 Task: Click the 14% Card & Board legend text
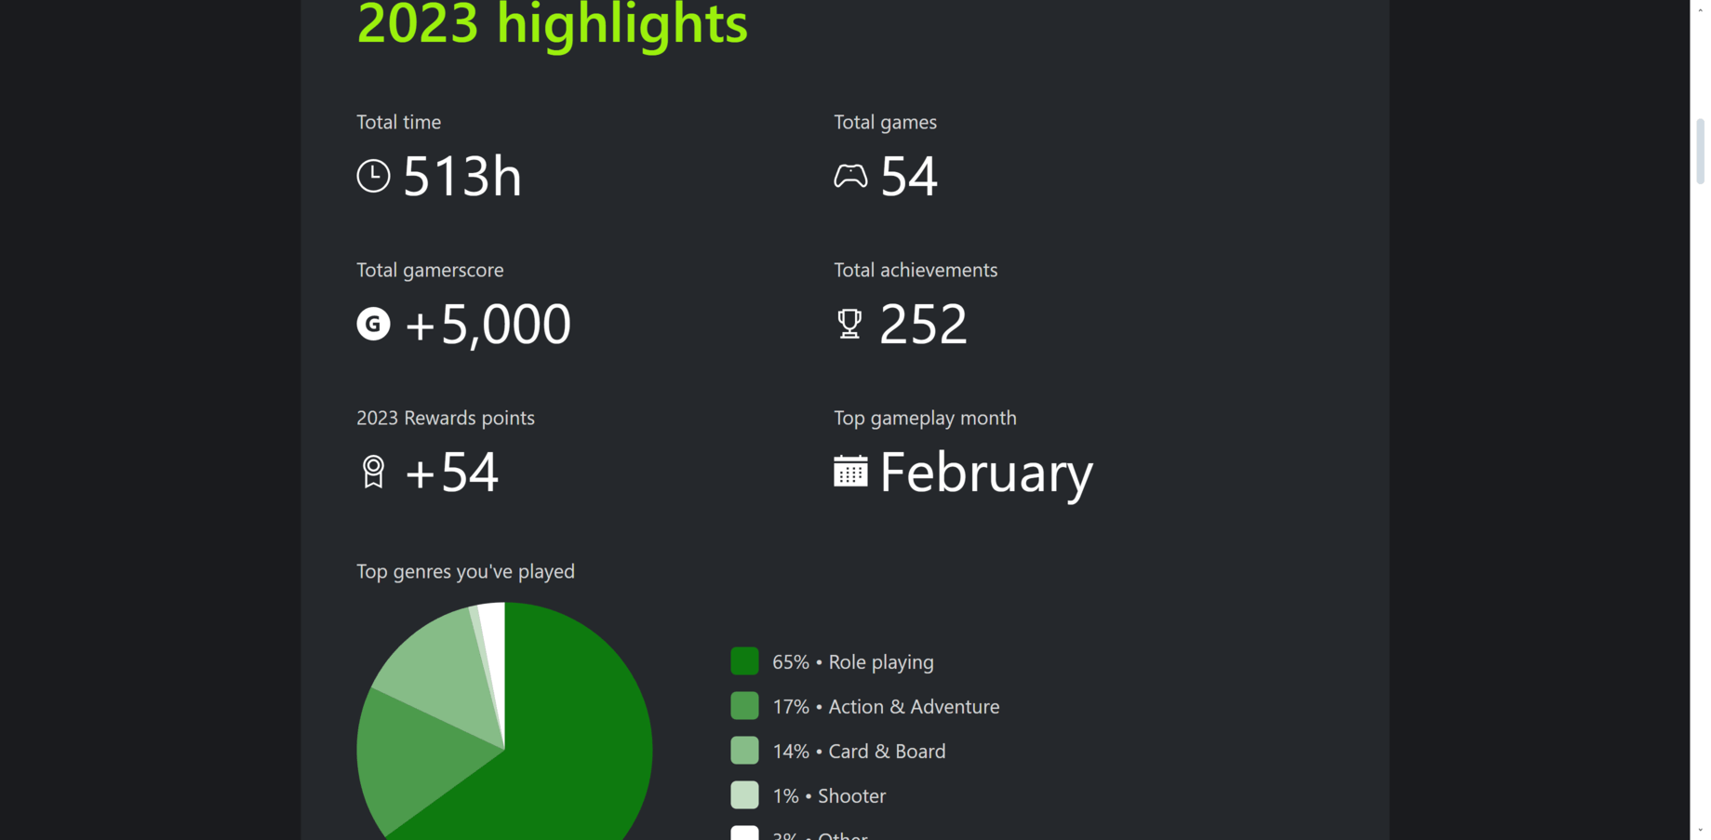click(859, 751)
